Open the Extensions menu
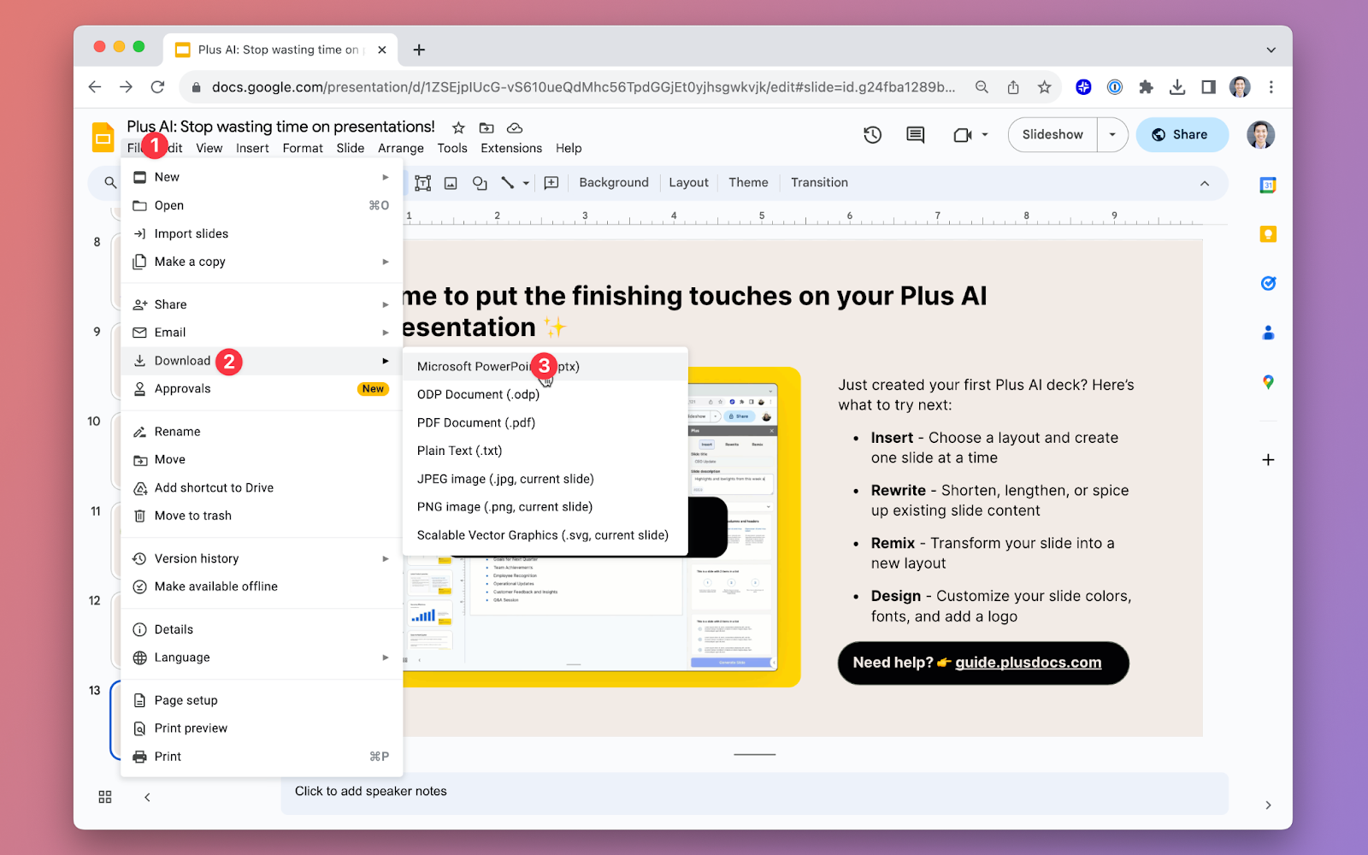1368x855 pixels. click(511, 148)
